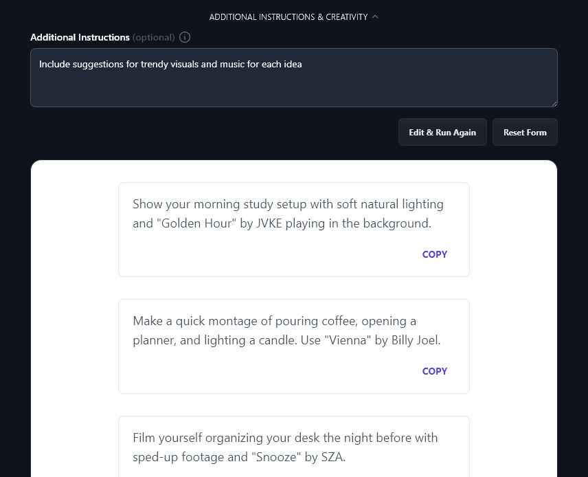Image resolution: width=588 pixels, height=477 pixels.
Task: Focus the Additional Instructions text area
Action: click(293, 86)
